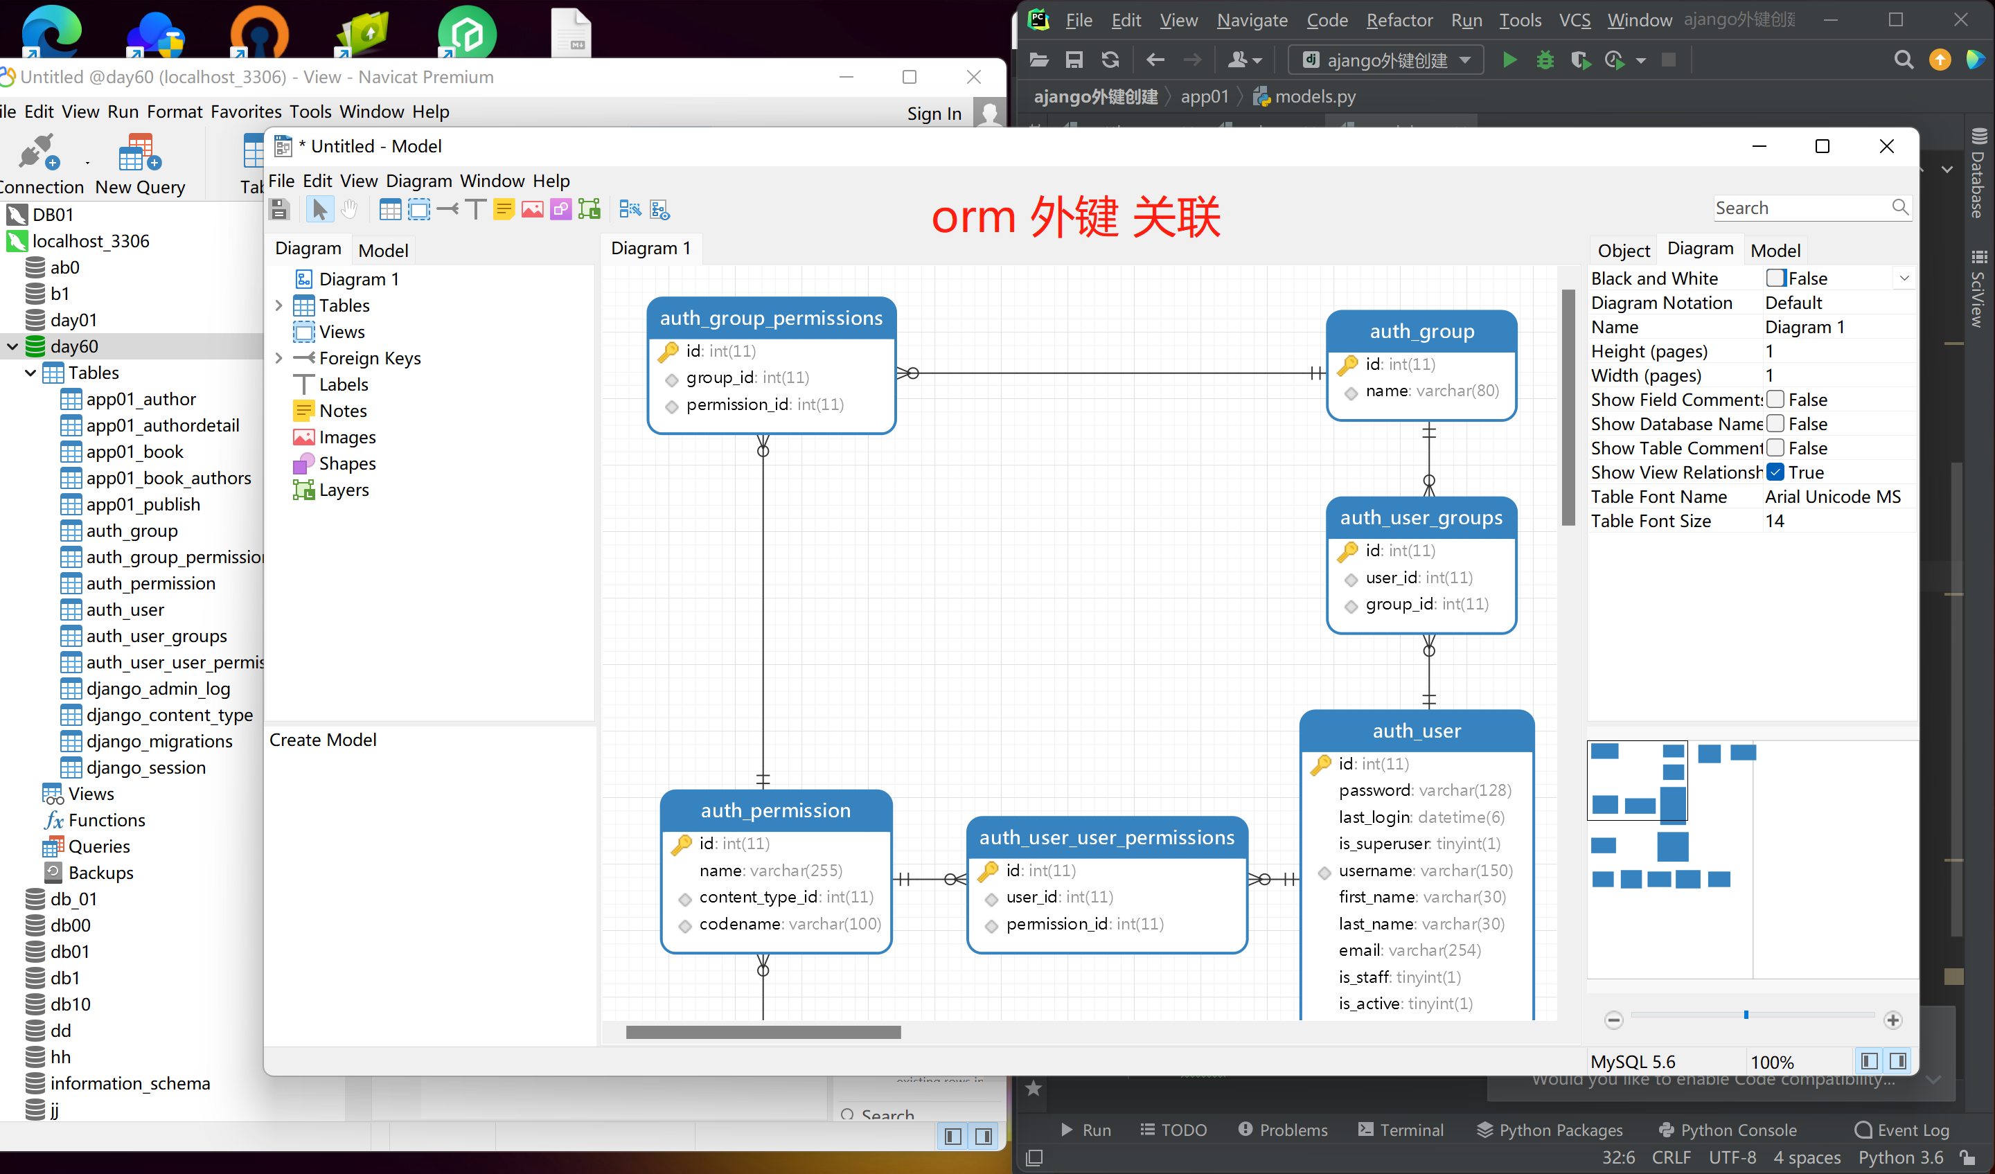Click the PyCharm Open folder icon
This screenshot has height=1174, width=1995.
(1038, 60)
